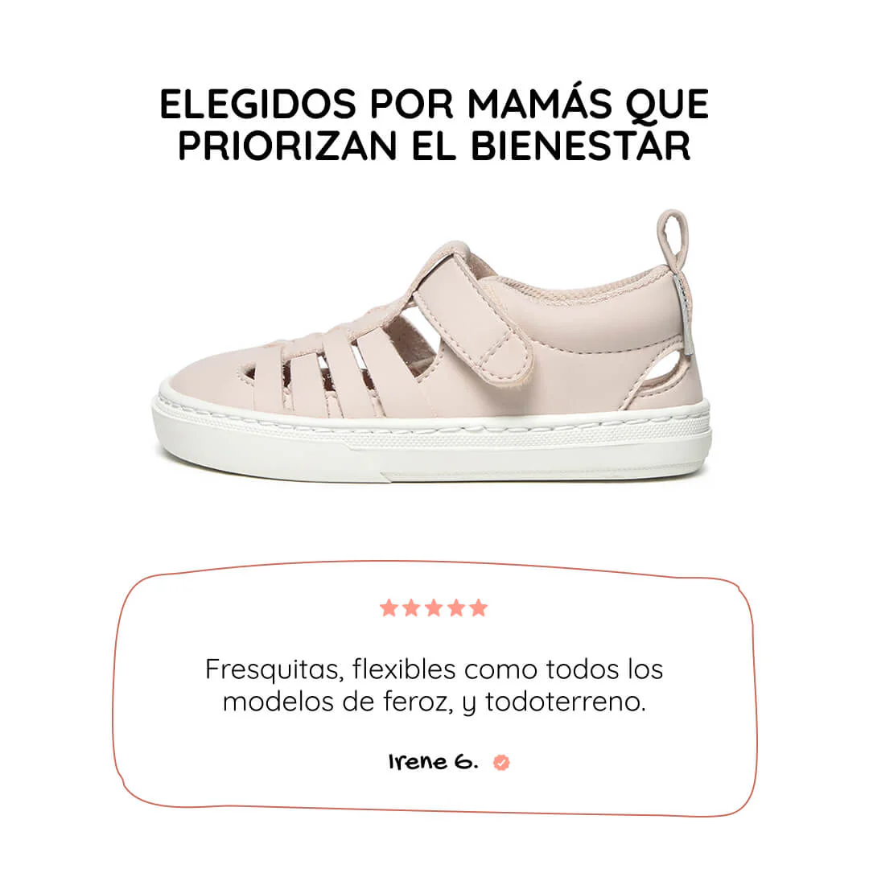The image size is (869, 869).
Task: Click the headline line ELEGIDOS POR MAMÁS QUE
Action: click(434, 104)
